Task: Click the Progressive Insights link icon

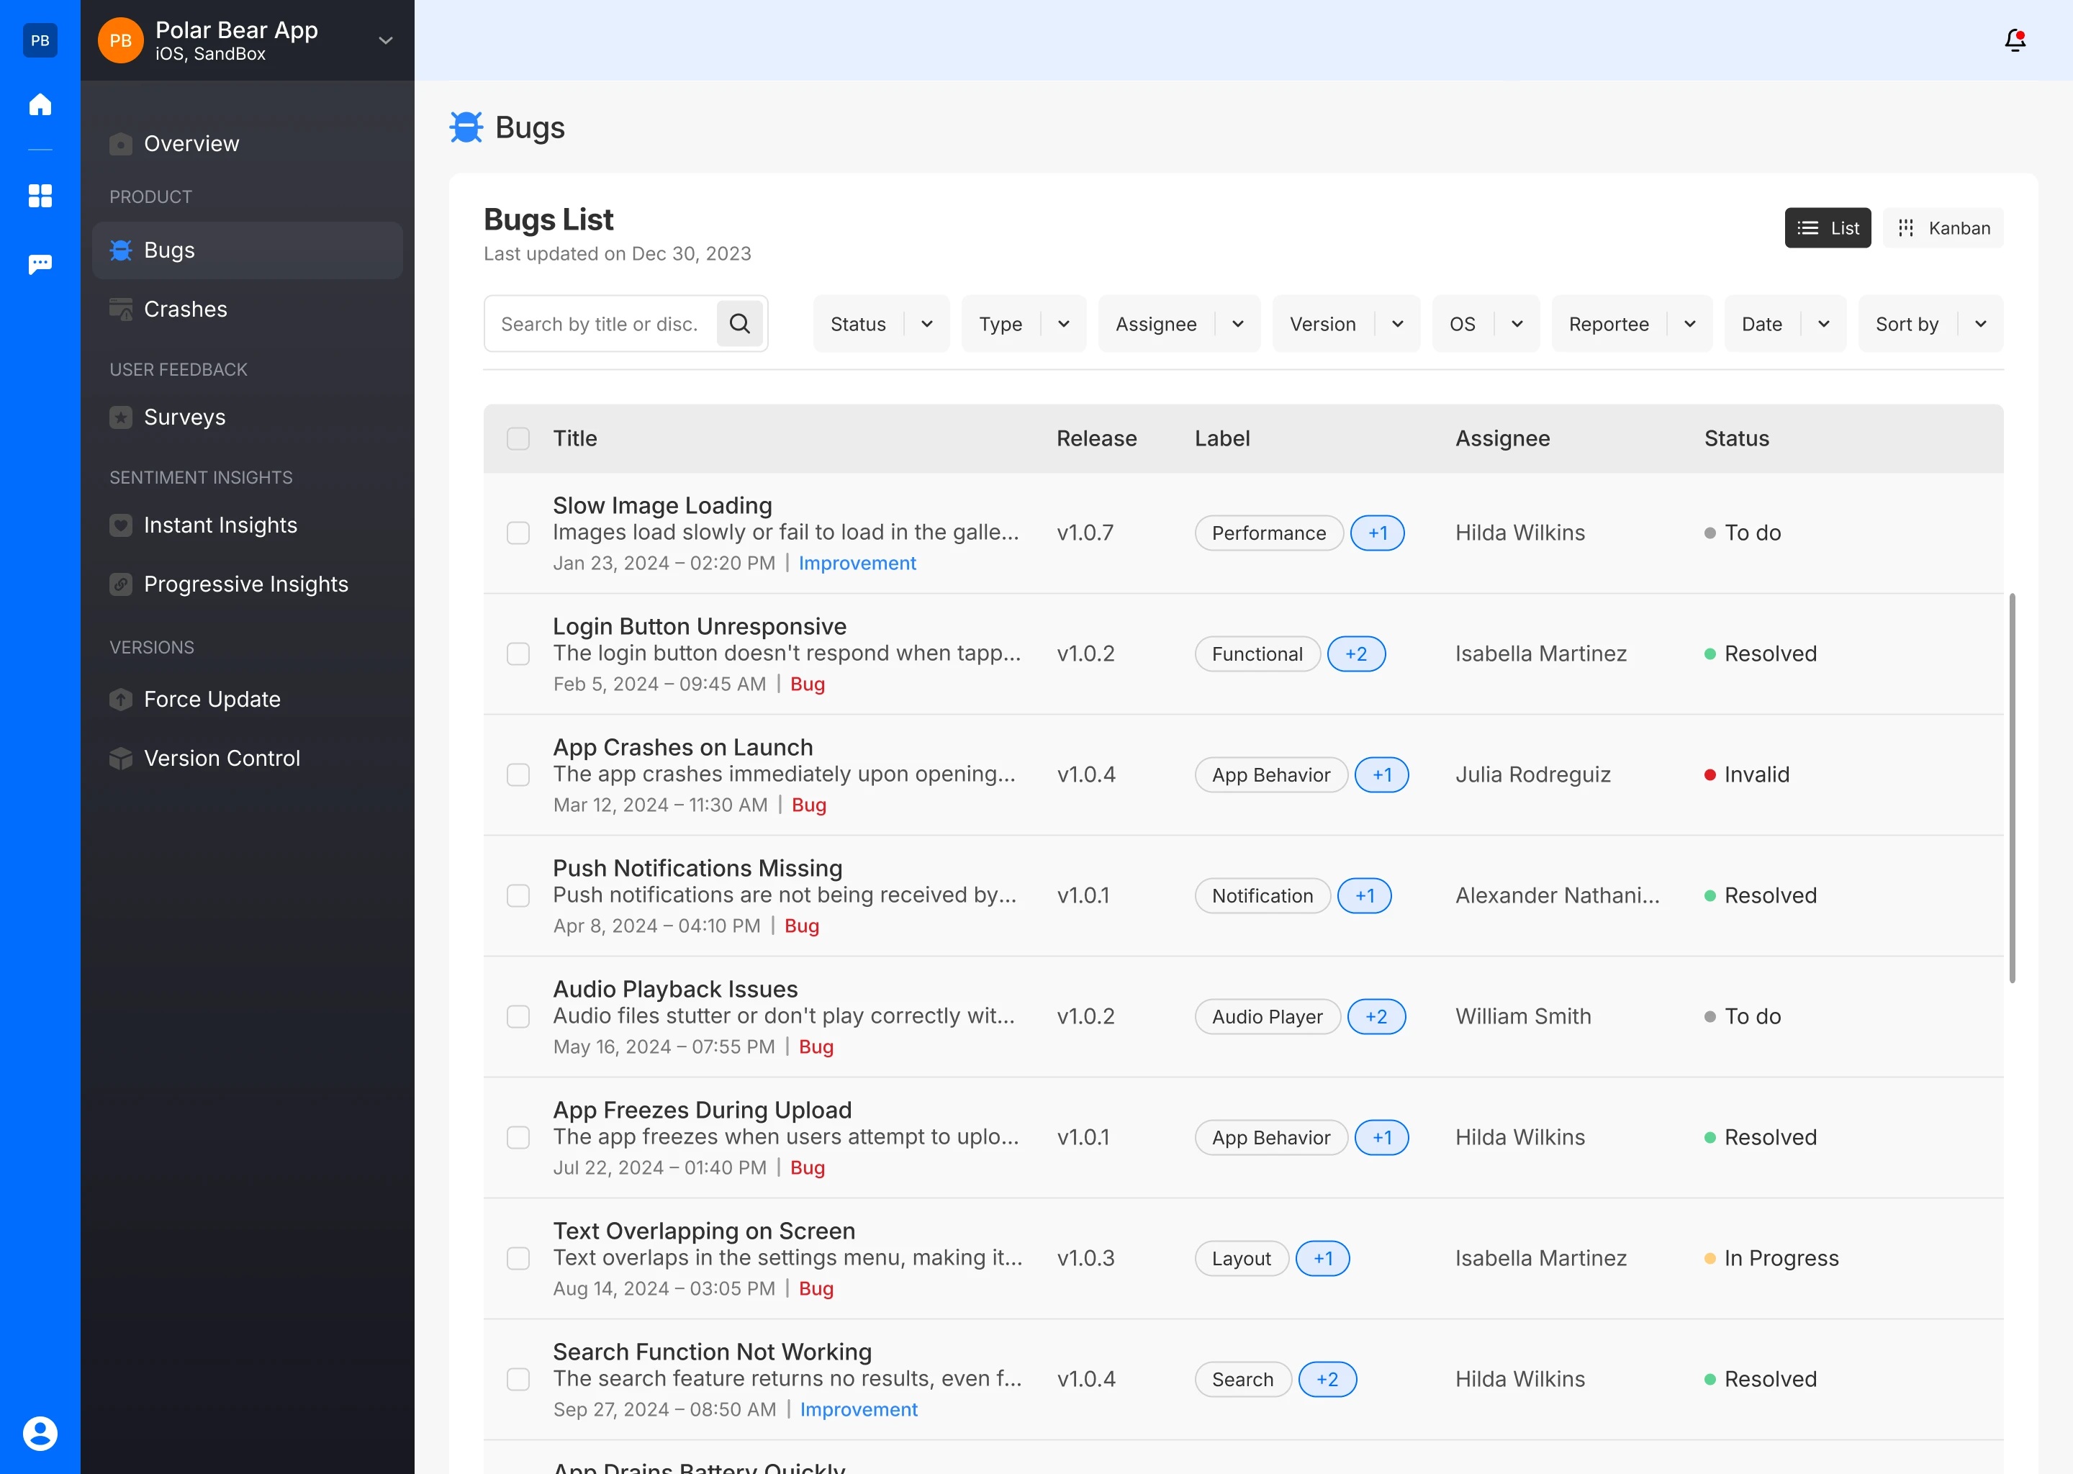Action: coord(121,584)
